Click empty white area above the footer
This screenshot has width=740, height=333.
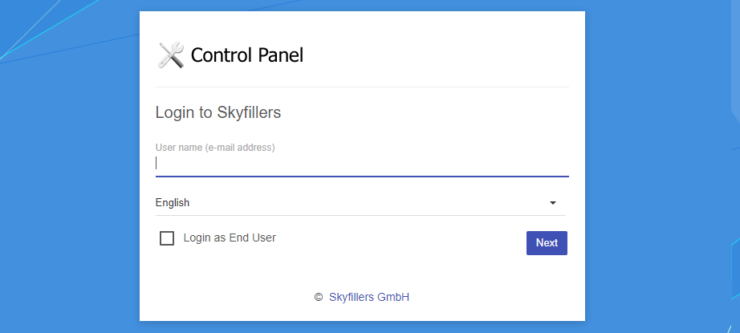coord(361,271)
